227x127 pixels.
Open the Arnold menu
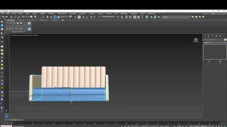click(143, 13)
